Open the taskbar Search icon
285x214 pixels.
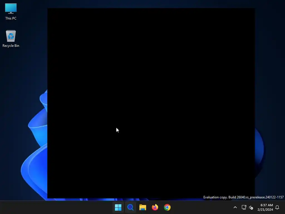pos(130,207)
